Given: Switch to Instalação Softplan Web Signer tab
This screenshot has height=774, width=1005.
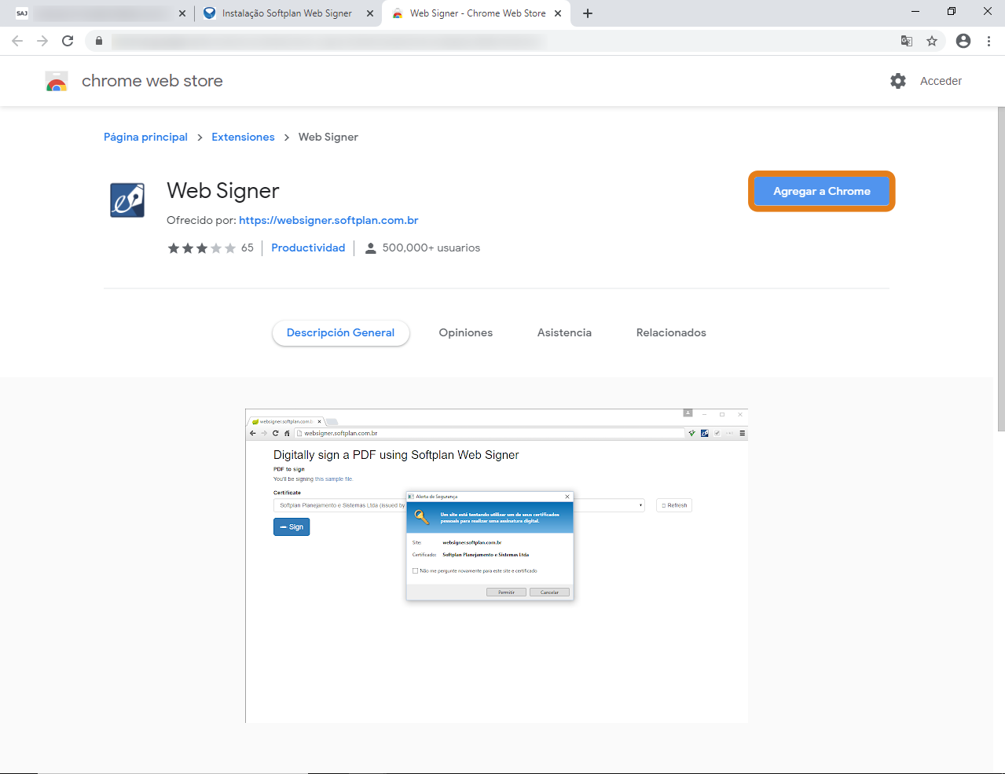Looking at the screenshot, I should (x=287, y=13).
